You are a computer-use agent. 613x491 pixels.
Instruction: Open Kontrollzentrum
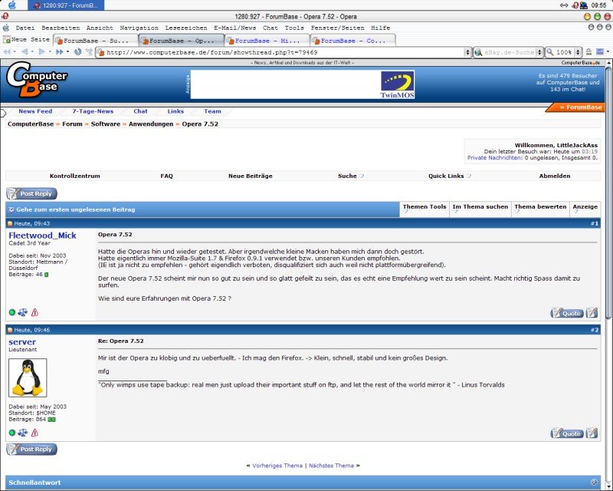tap(74, 176)
